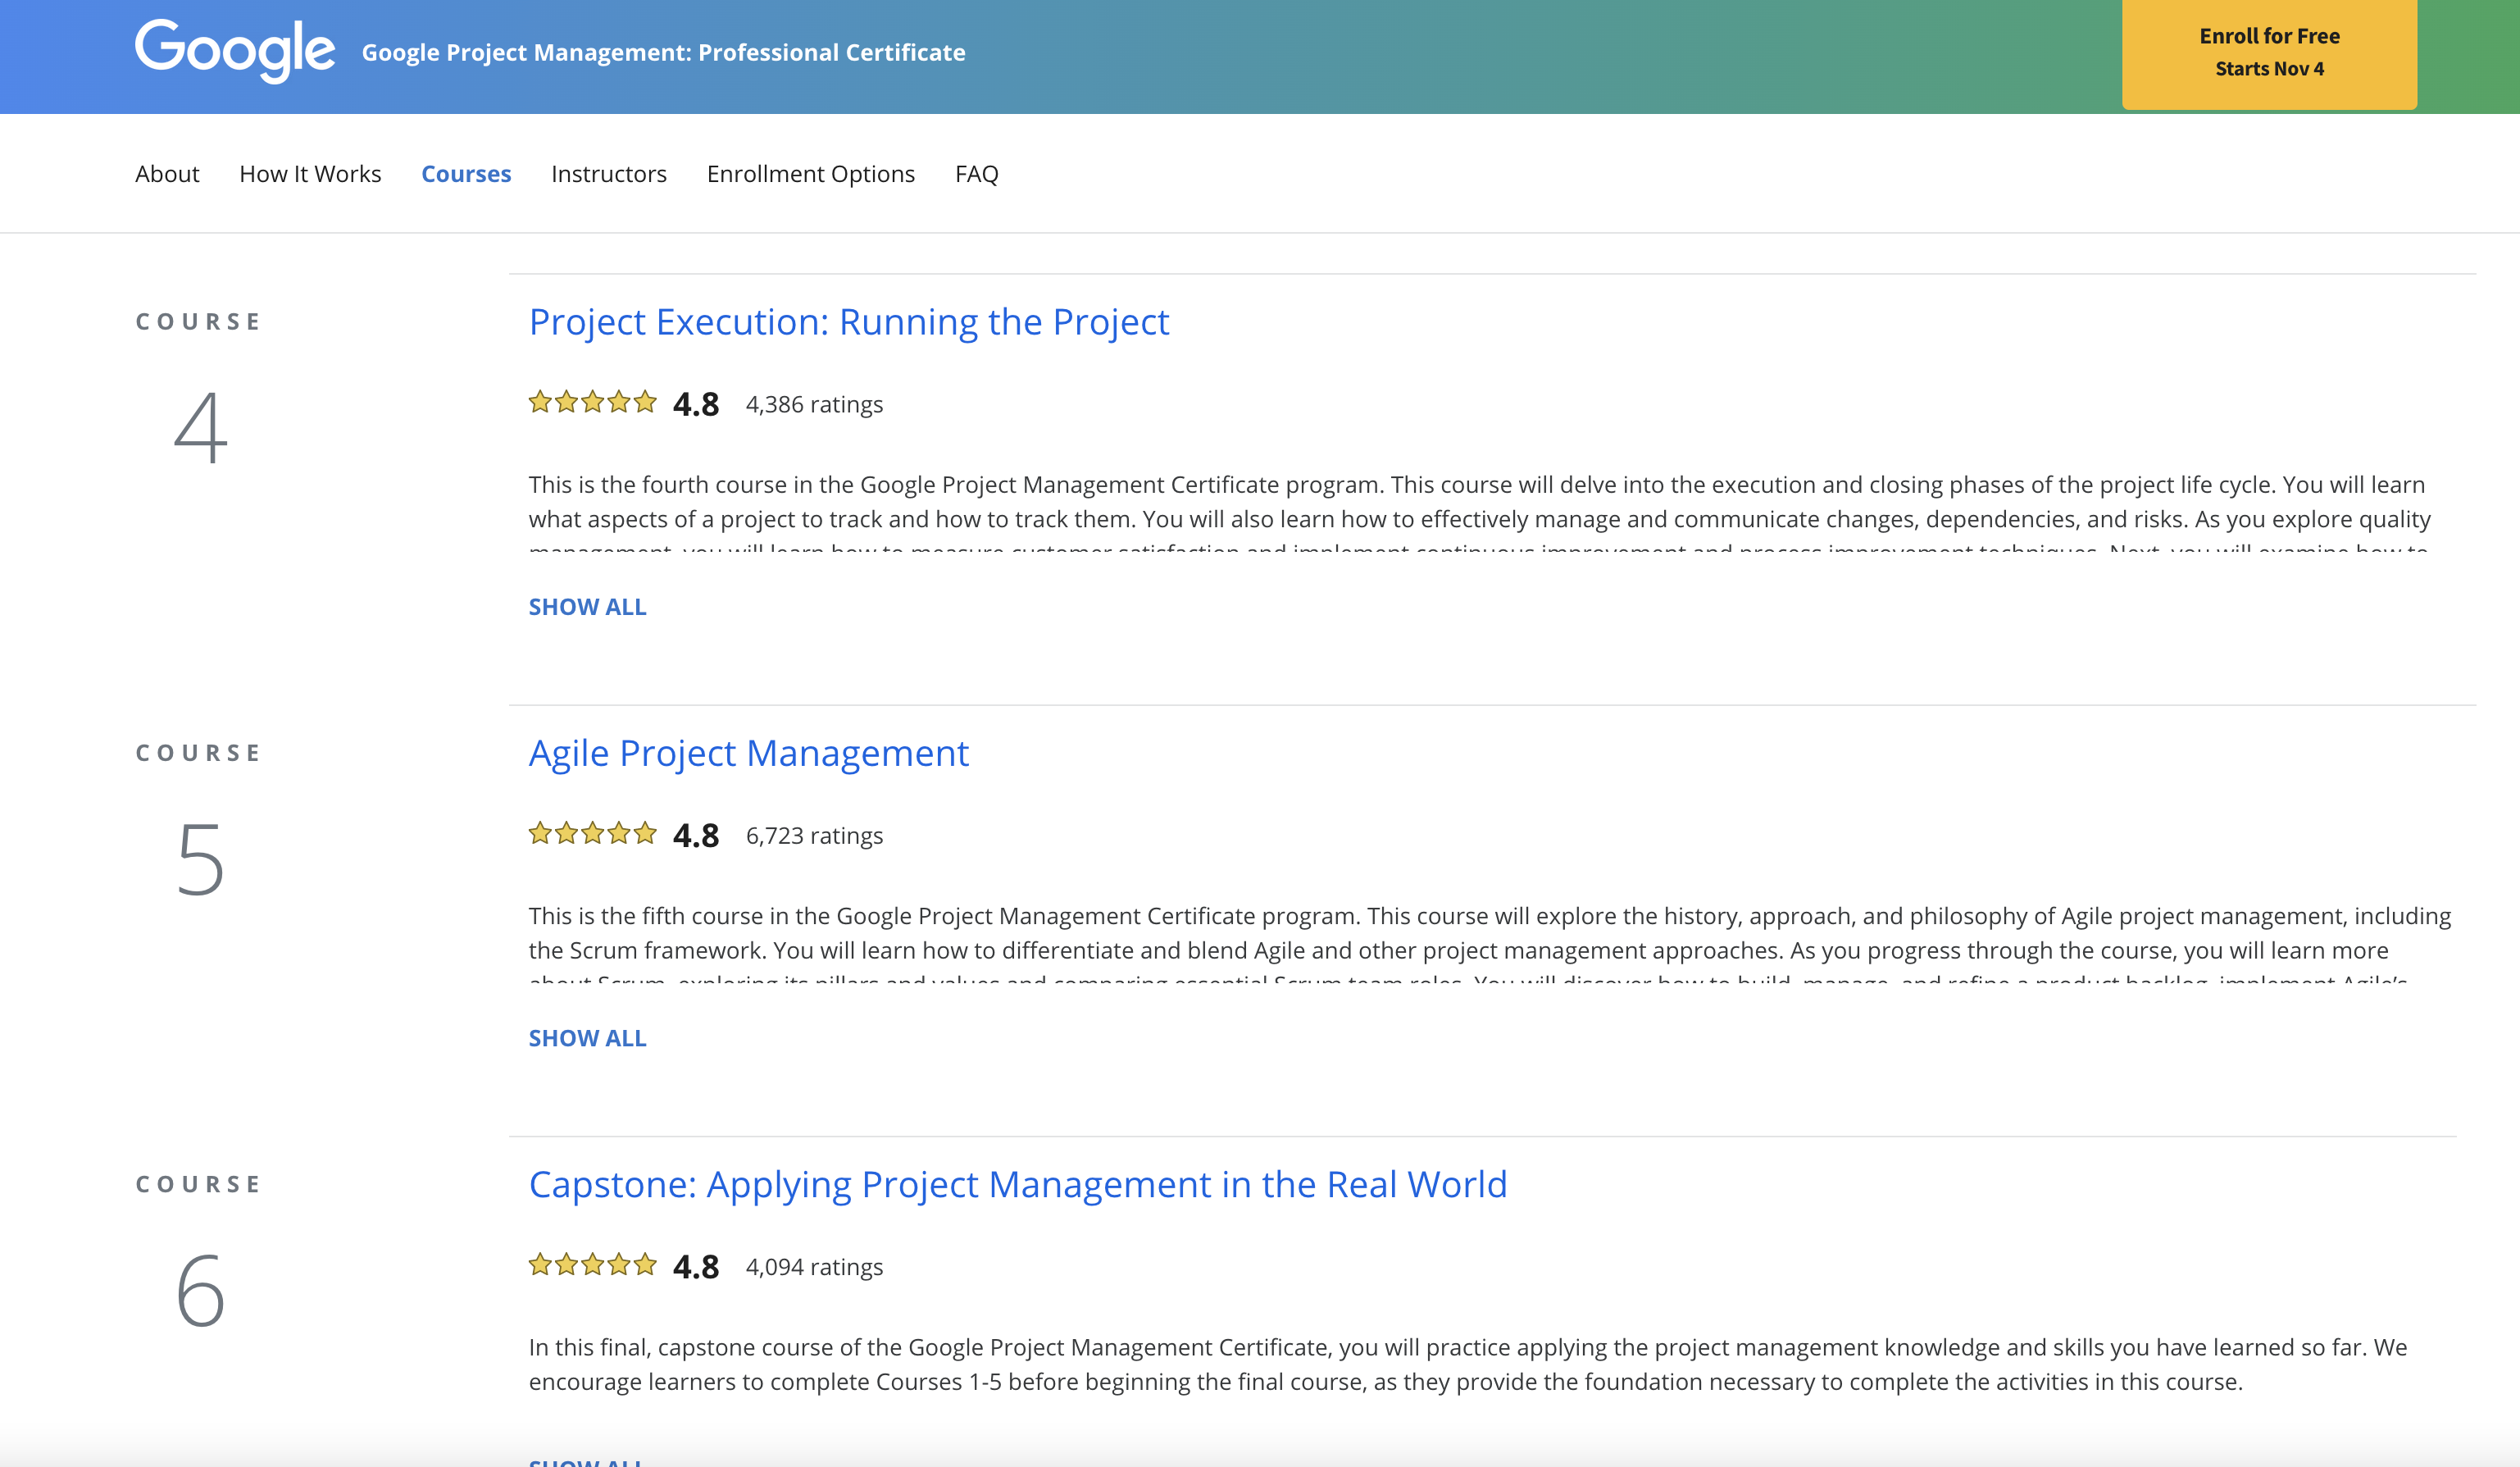Expand Course 4 description with Show All
2520x1467 pixels.
[587, 607]
